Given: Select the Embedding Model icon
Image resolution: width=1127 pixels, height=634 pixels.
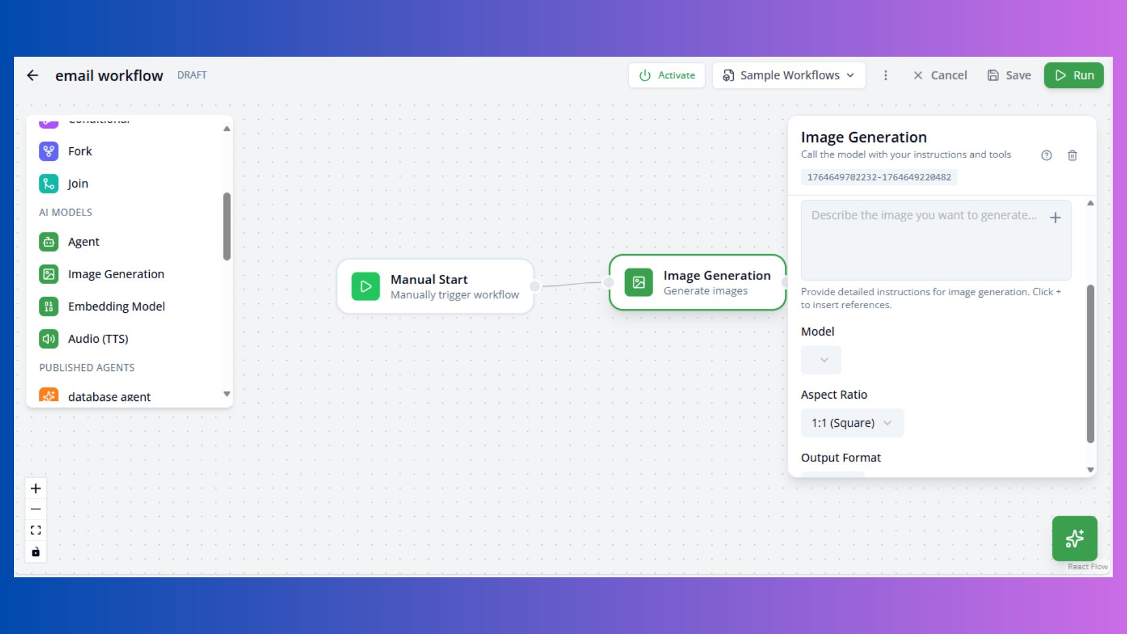Looking at the screenshot, I should [x=49, y=306].
